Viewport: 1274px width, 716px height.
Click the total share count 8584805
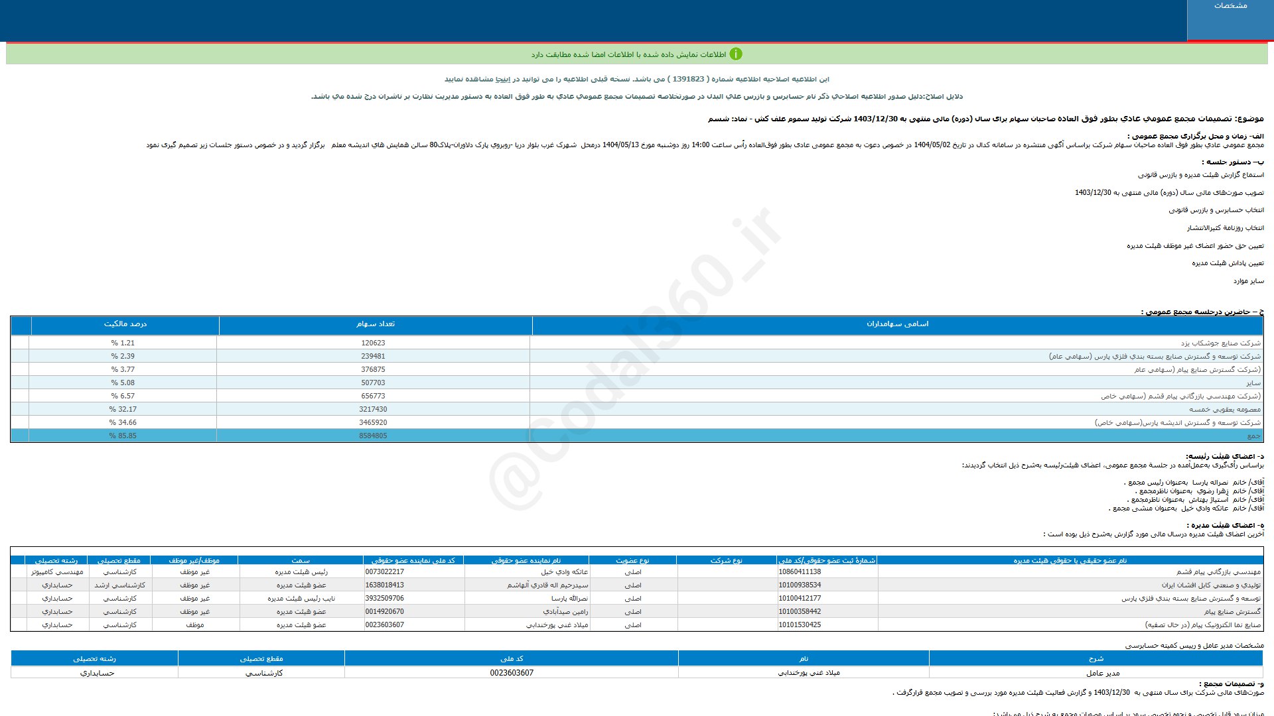[x=373, y=436]
